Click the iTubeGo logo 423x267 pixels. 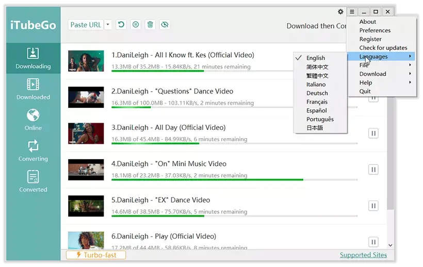click(33, 25)
